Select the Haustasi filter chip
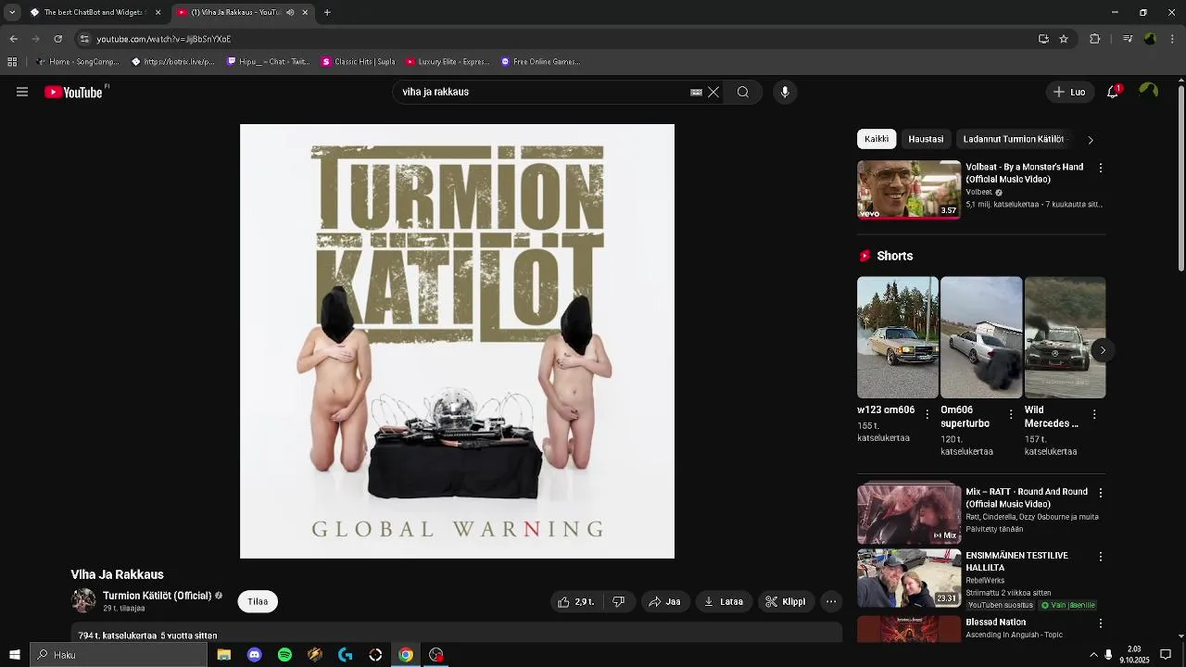Screen dimensions: 1186x667 926,139
